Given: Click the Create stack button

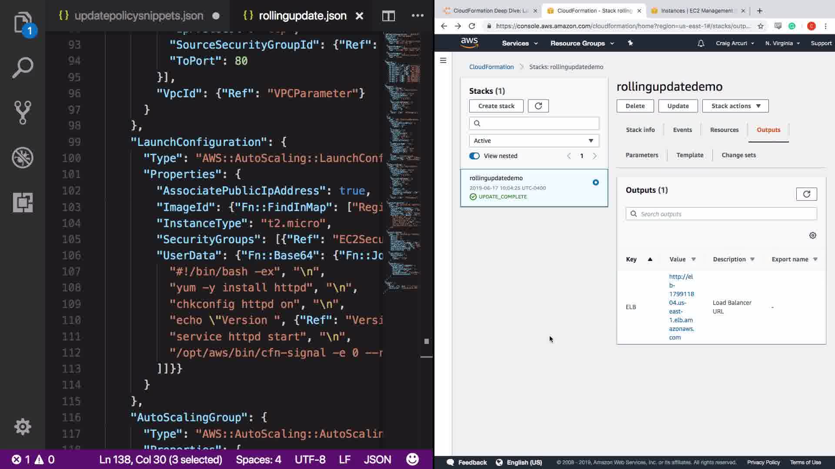Looking at the screenshot, I should [496, 106].
